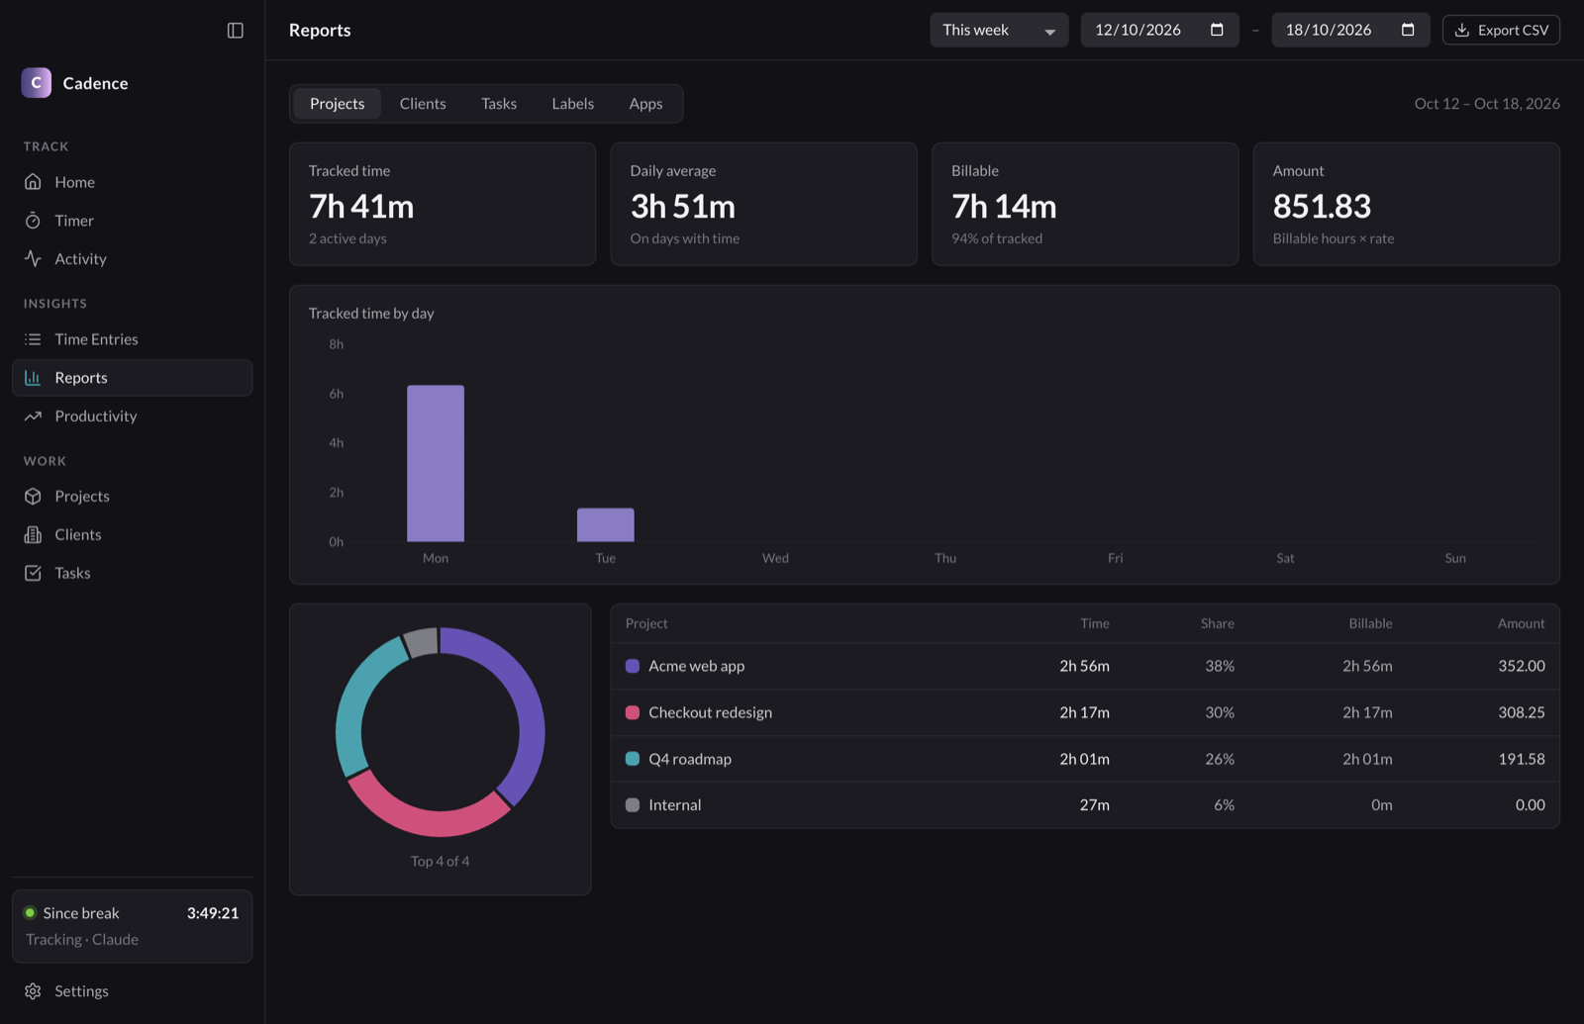This screenshot has height=1024, width=1584.
Task: Switch to the Apps tab
Action: (x=645, y=104)
